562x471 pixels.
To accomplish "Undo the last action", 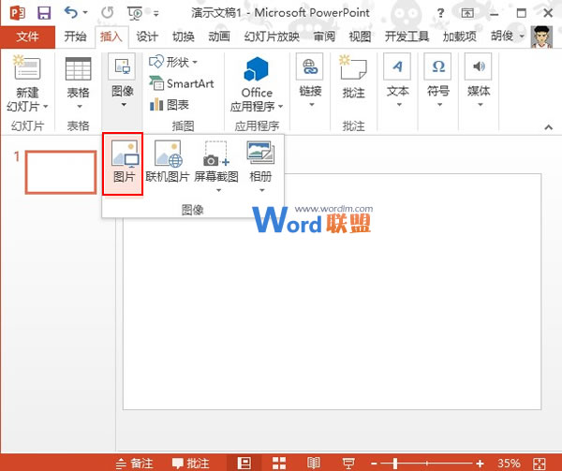I will click(71, 13).
